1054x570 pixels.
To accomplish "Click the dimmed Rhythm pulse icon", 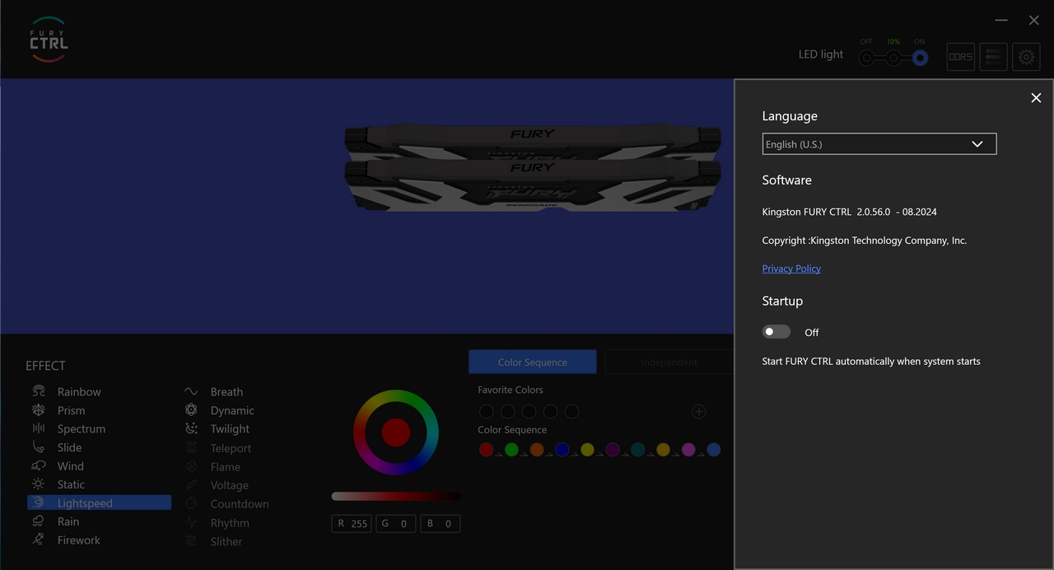I will 191,522.
